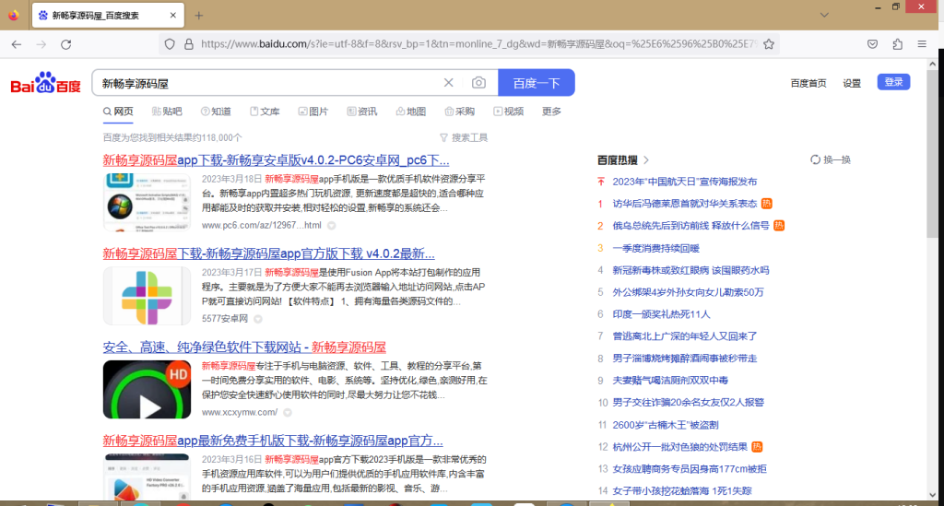Open the extensions puzzle icon
The height and width of the screenshot is (506, 944).
coord(898,44)
